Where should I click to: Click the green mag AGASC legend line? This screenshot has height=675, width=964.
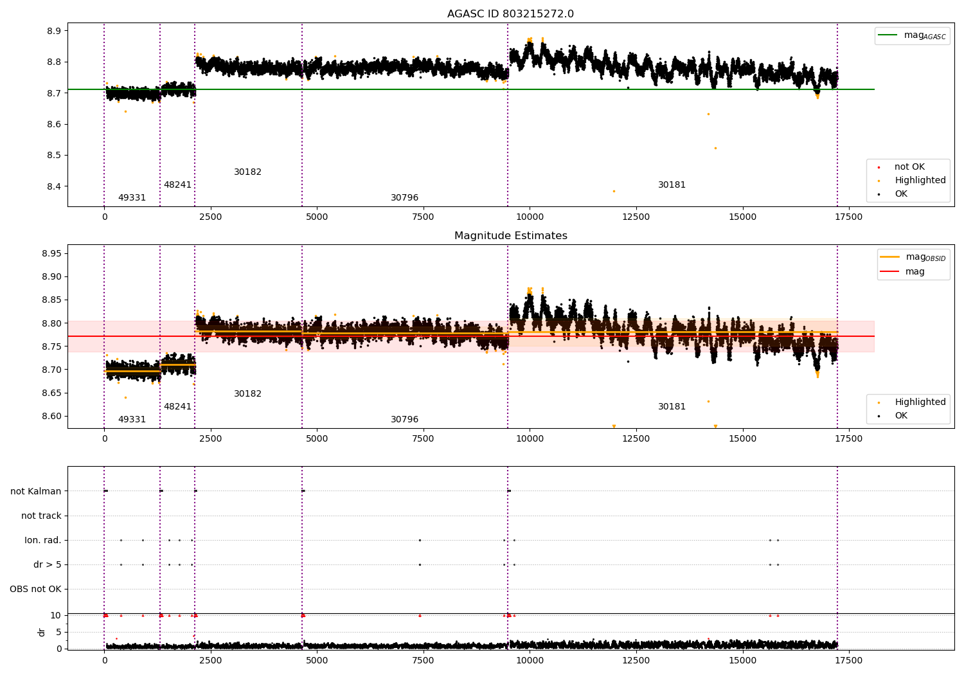(888, 35)
